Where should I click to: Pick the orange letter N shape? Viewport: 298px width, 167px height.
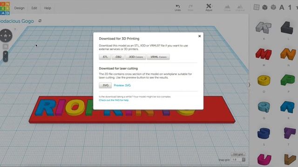[288, 54]
